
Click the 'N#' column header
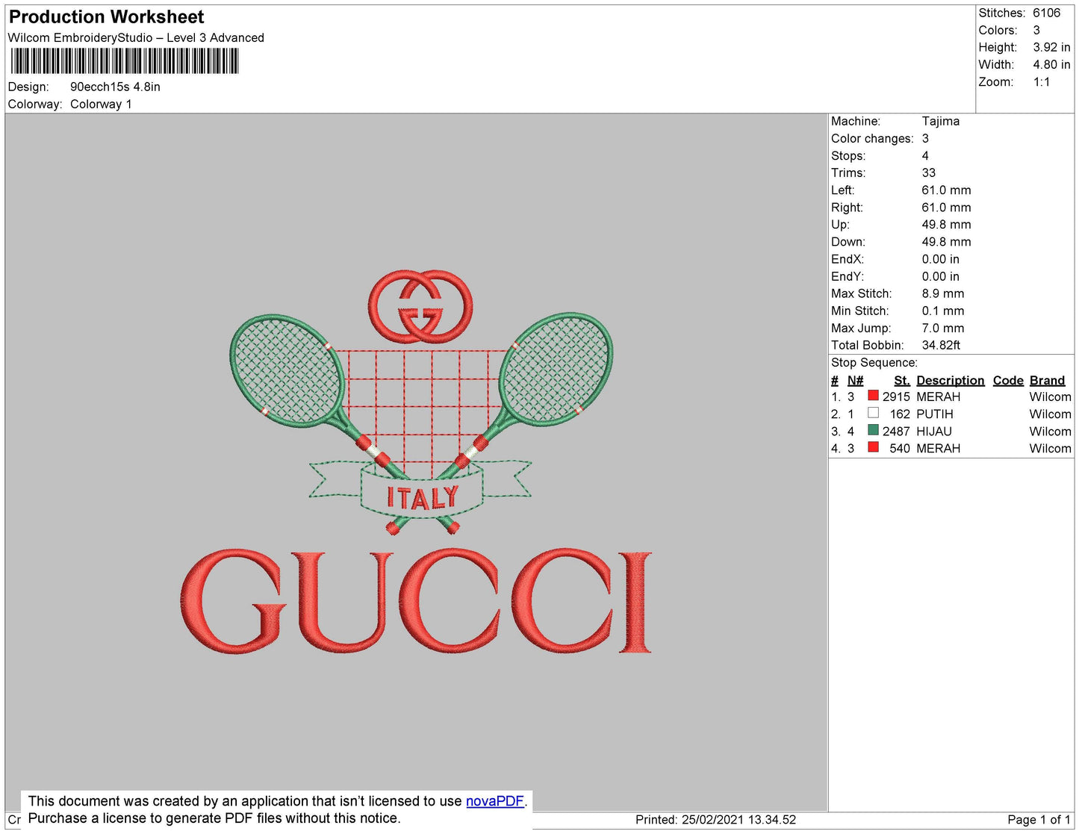click(x=855, y=380)
